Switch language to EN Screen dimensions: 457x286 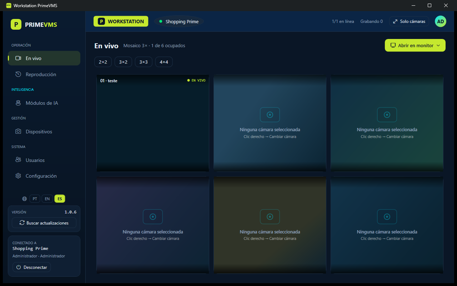pyautogui.click(x=47, y=199)
